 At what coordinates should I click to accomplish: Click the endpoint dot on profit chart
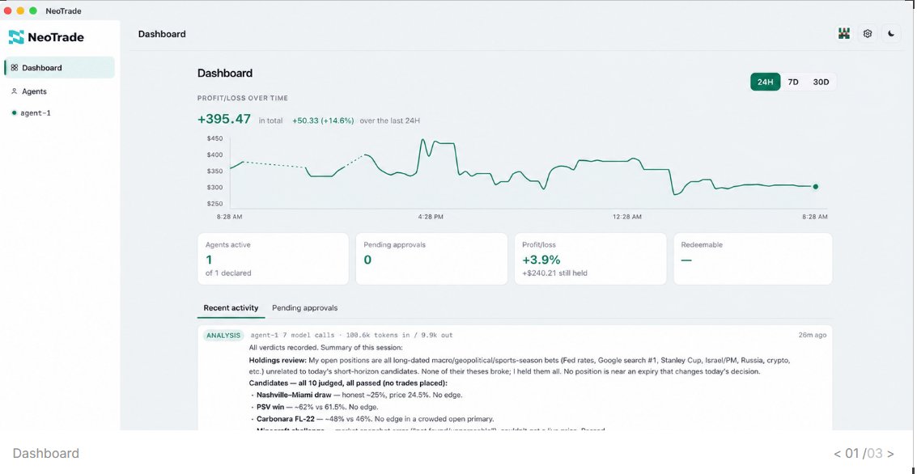pos(815,187)
